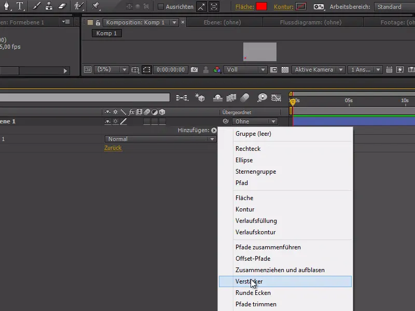Choose Runde Ecken from the add menu

click(285, 293)
